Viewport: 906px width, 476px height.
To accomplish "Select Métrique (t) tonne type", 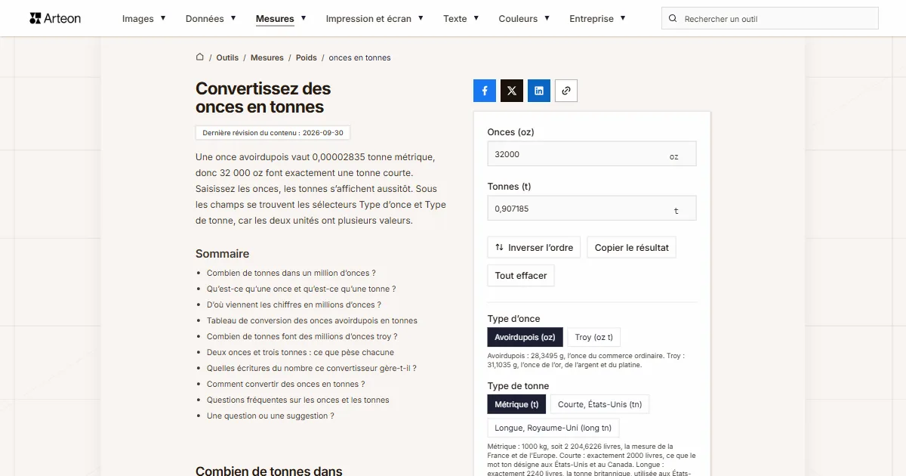I will 516,404.
